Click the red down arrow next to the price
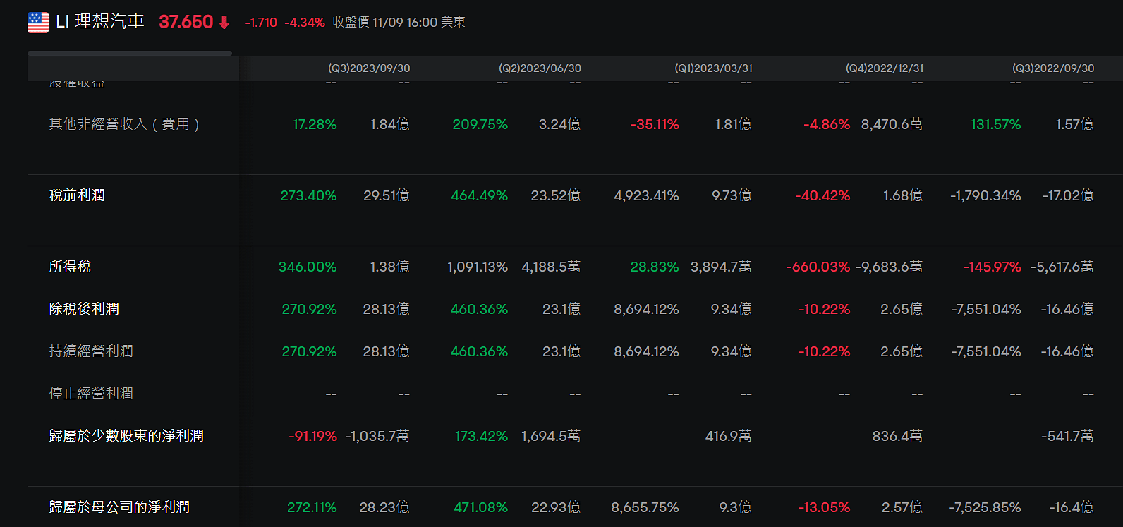 (224, 23)
